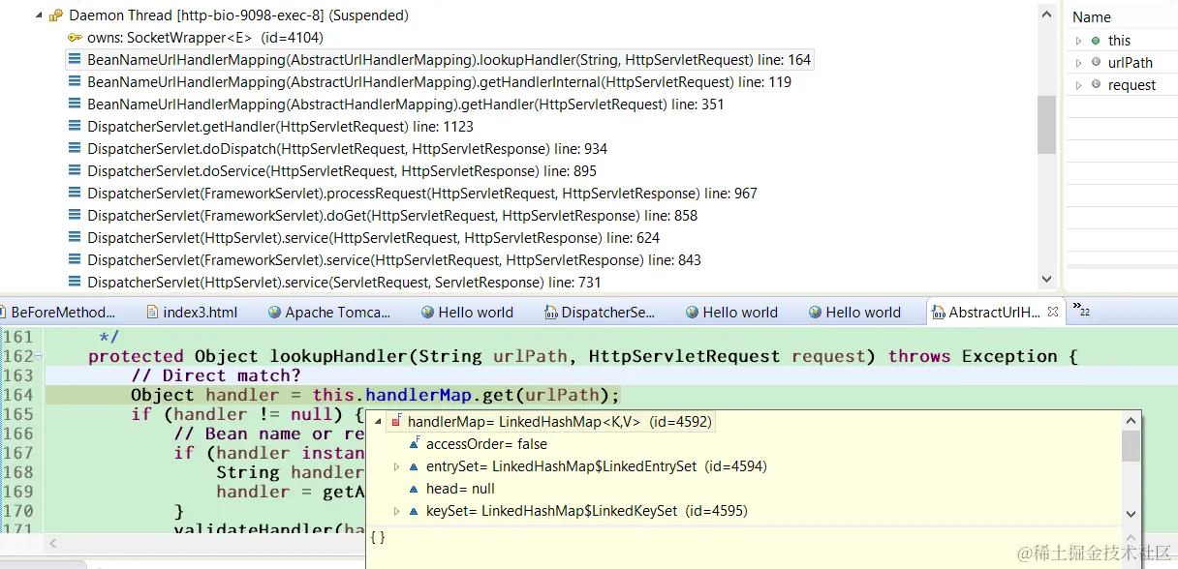Screen dimensions: 1178x569
Task: Click the globe icon on Apache Tomca... tab
Action: [x=275, y=313]
